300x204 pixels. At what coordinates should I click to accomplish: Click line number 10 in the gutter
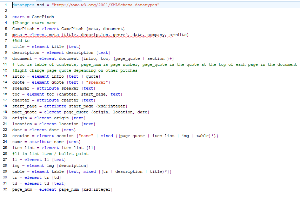(6, 58)
